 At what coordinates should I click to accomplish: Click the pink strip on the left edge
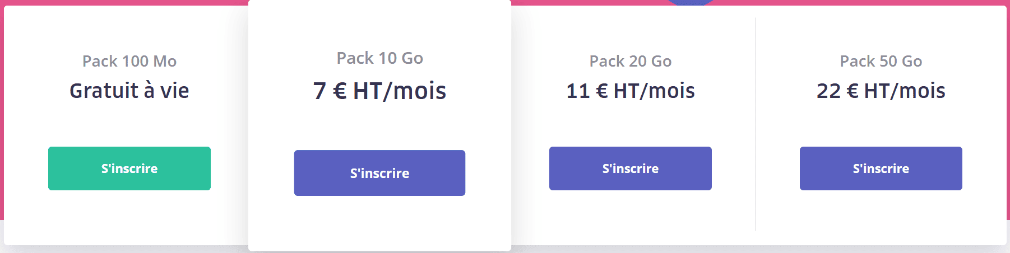pos(2,112)
